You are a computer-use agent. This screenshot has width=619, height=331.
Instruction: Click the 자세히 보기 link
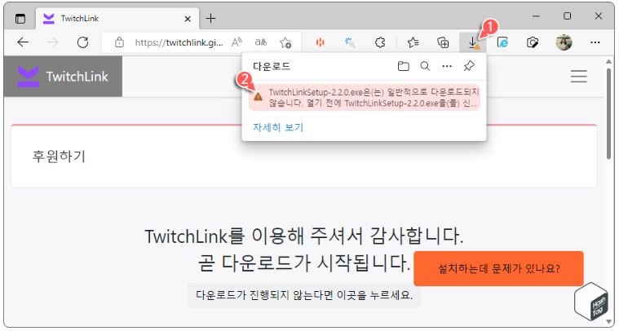pyautogui.click(x=278, y=127)
